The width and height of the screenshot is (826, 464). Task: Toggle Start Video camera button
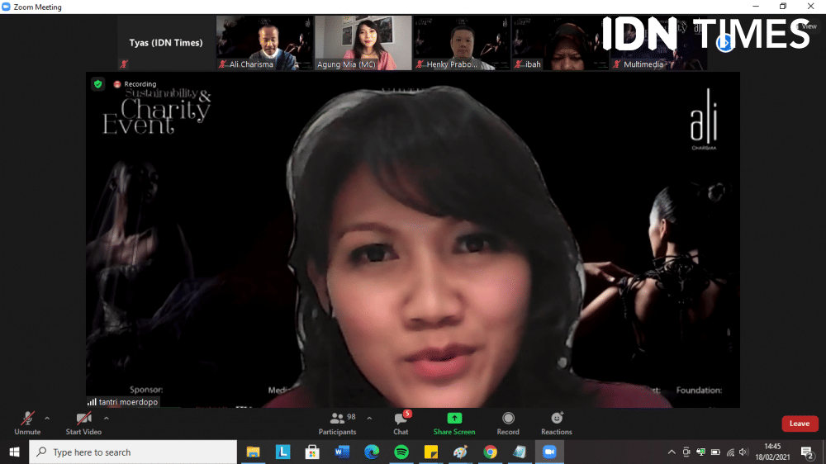[83, 419]
